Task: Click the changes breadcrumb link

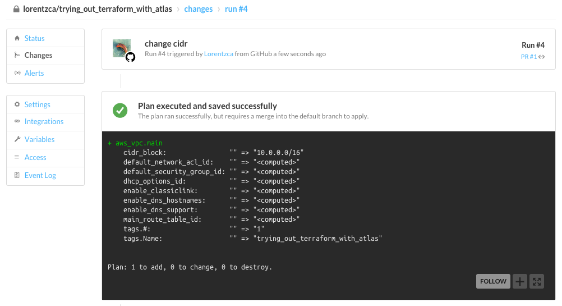Action: (x=198, y=9)
